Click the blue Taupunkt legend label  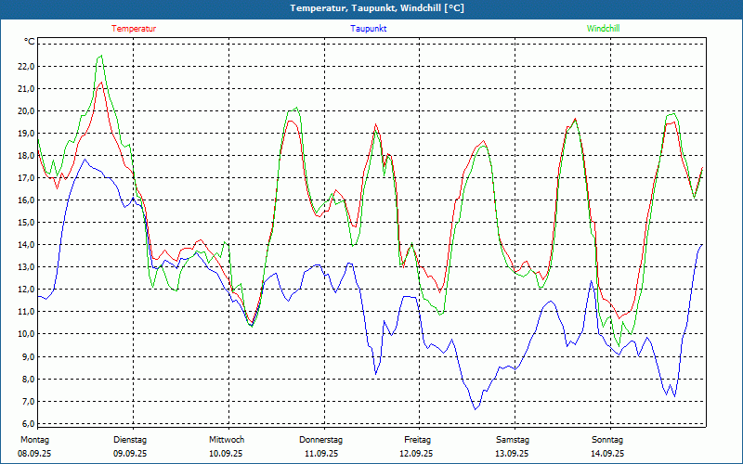pyautogui.click(x=369, y=29)
